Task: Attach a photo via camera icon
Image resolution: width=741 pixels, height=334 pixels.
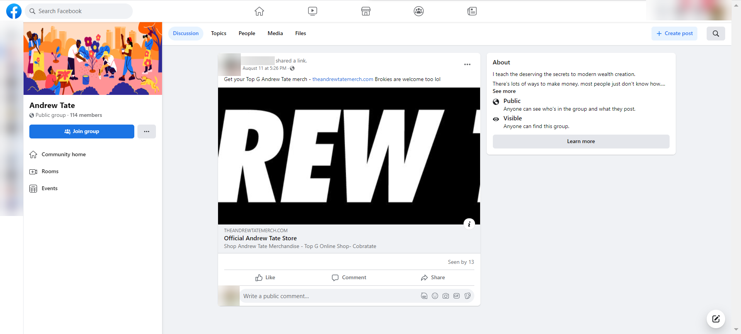Action: click(x=446, y=296)
